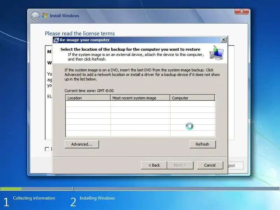Viewport: 280px width, 210px height.
Task: Refresh the backup location list
Action: pos(203,144)
